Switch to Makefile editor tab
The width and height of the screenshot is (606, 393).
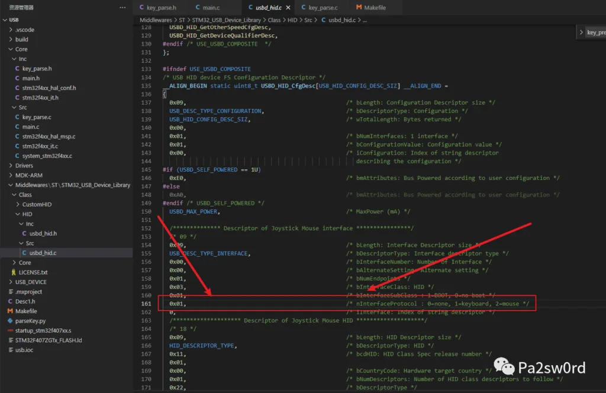point(375,7)
